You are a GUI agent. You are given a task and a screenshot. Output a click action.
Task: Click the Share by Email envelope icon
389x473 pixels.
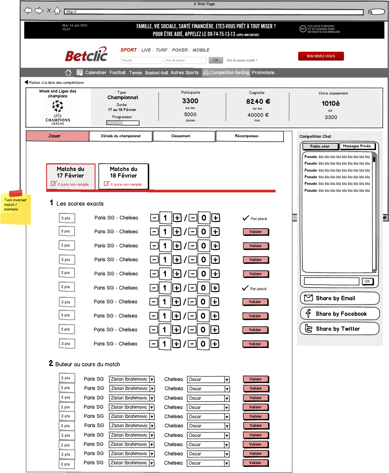pyautogui.click(x=308, y=298)
